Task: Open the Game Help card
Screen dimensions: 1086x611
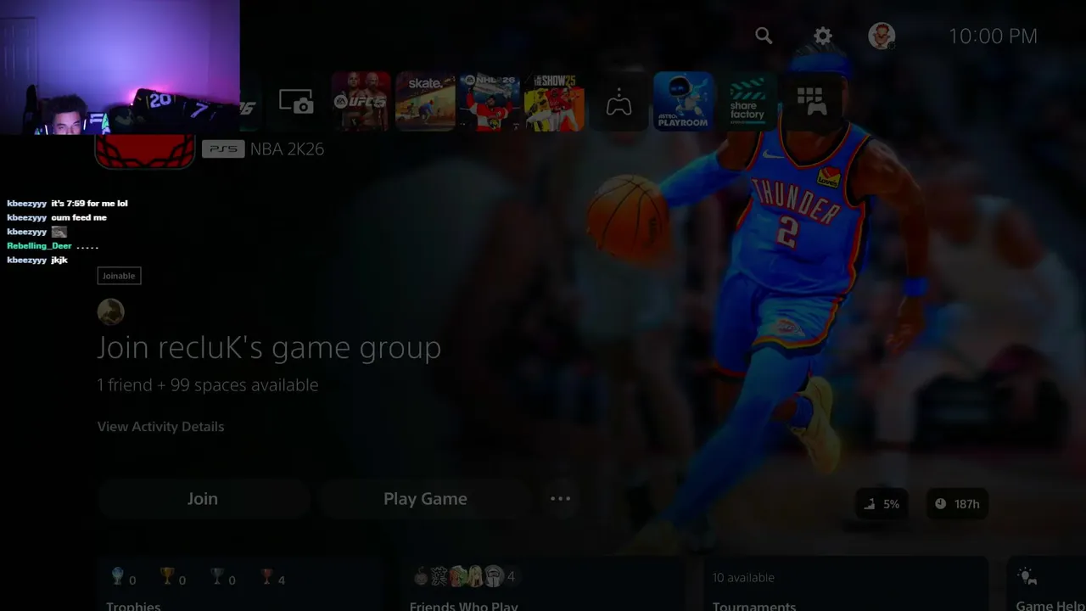Action: (1046, 585)
